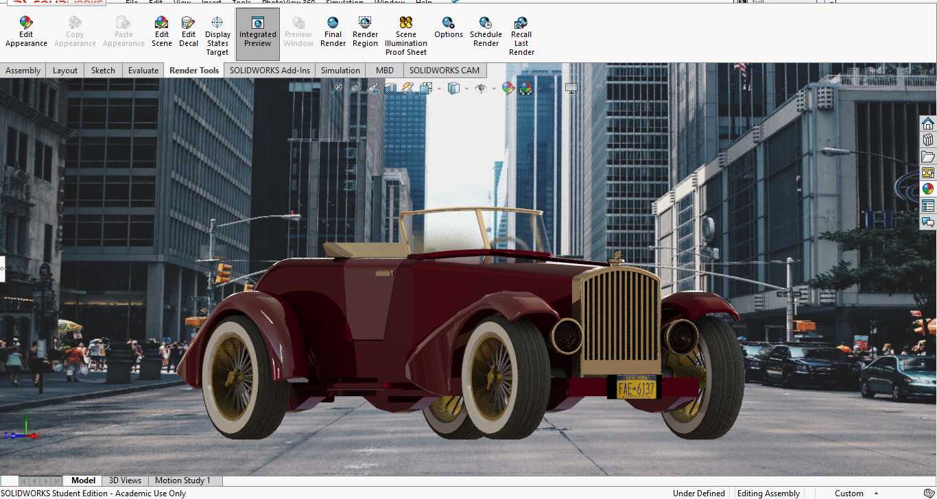Switch to the Layout tab

coord(65,71)
